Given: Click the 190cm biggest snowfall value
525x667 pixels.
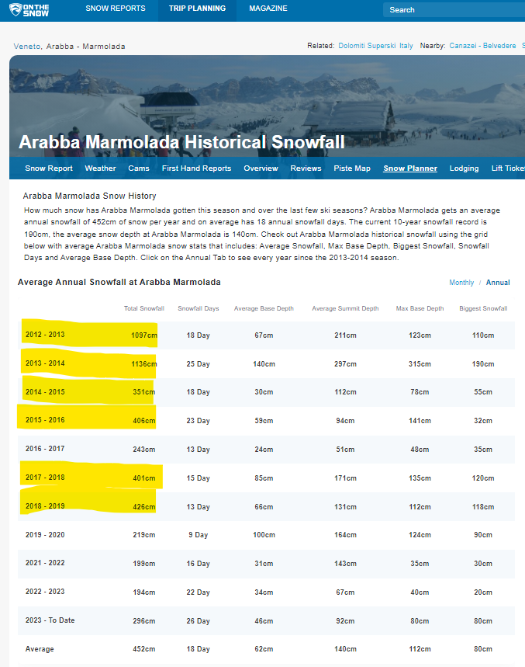Looking at the screenshot, I should click(483, 364).
